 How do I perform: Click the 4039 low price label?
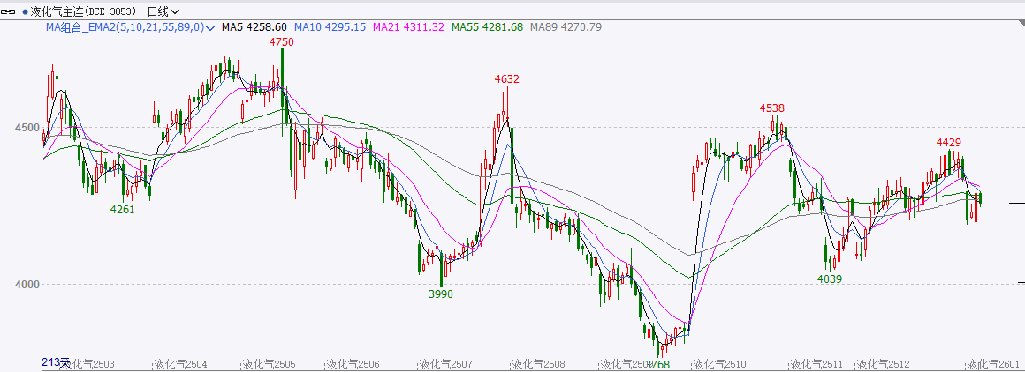(x=830, y=279)
